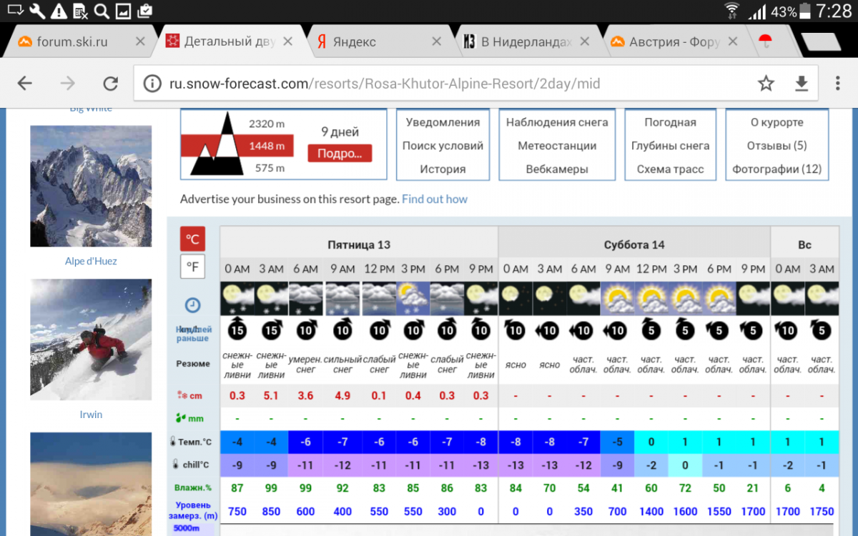The image size is (858, 536).
Task: Click the 5.1 cm snowfall value
Action: (272, 395)
